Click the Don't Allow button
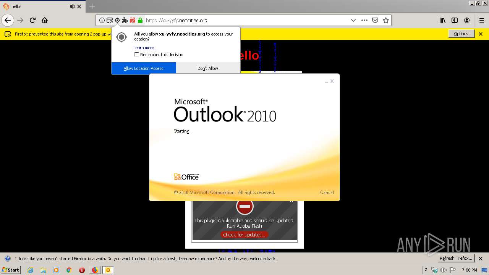Screen dimensions: 489x275 [x=208, y=68]
